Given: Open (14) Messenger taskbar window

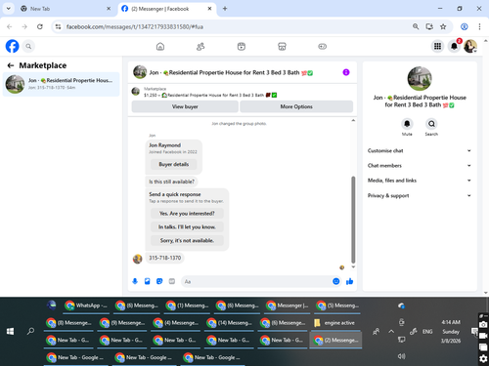Looking at the screenshot, I should click(230, 323).
